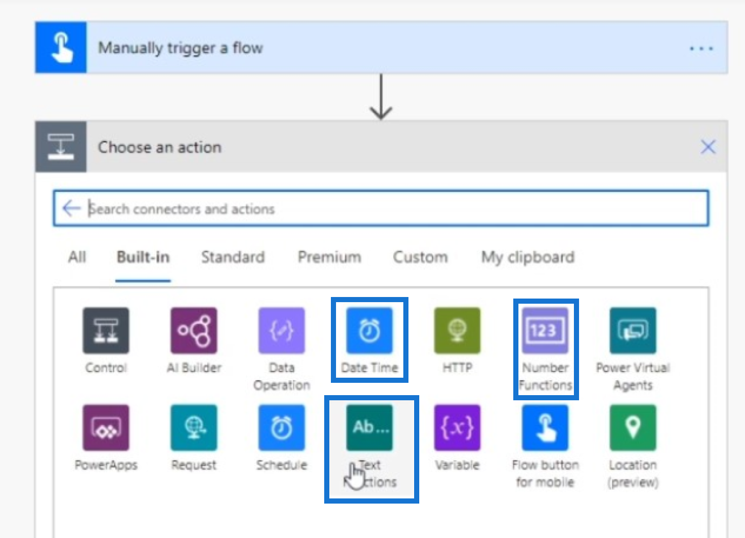
Task: Select the Text Functions connector
Action: (369, 428)
